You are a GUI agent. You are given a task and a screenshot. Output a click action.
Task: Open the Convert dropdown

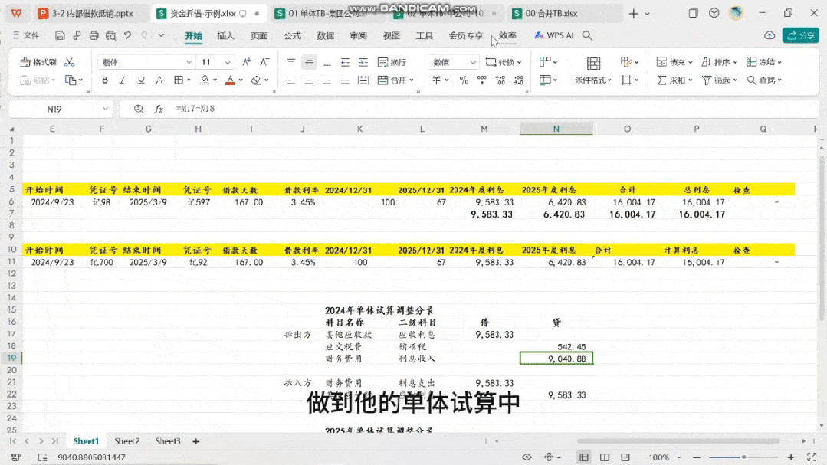tap(503, 62)
